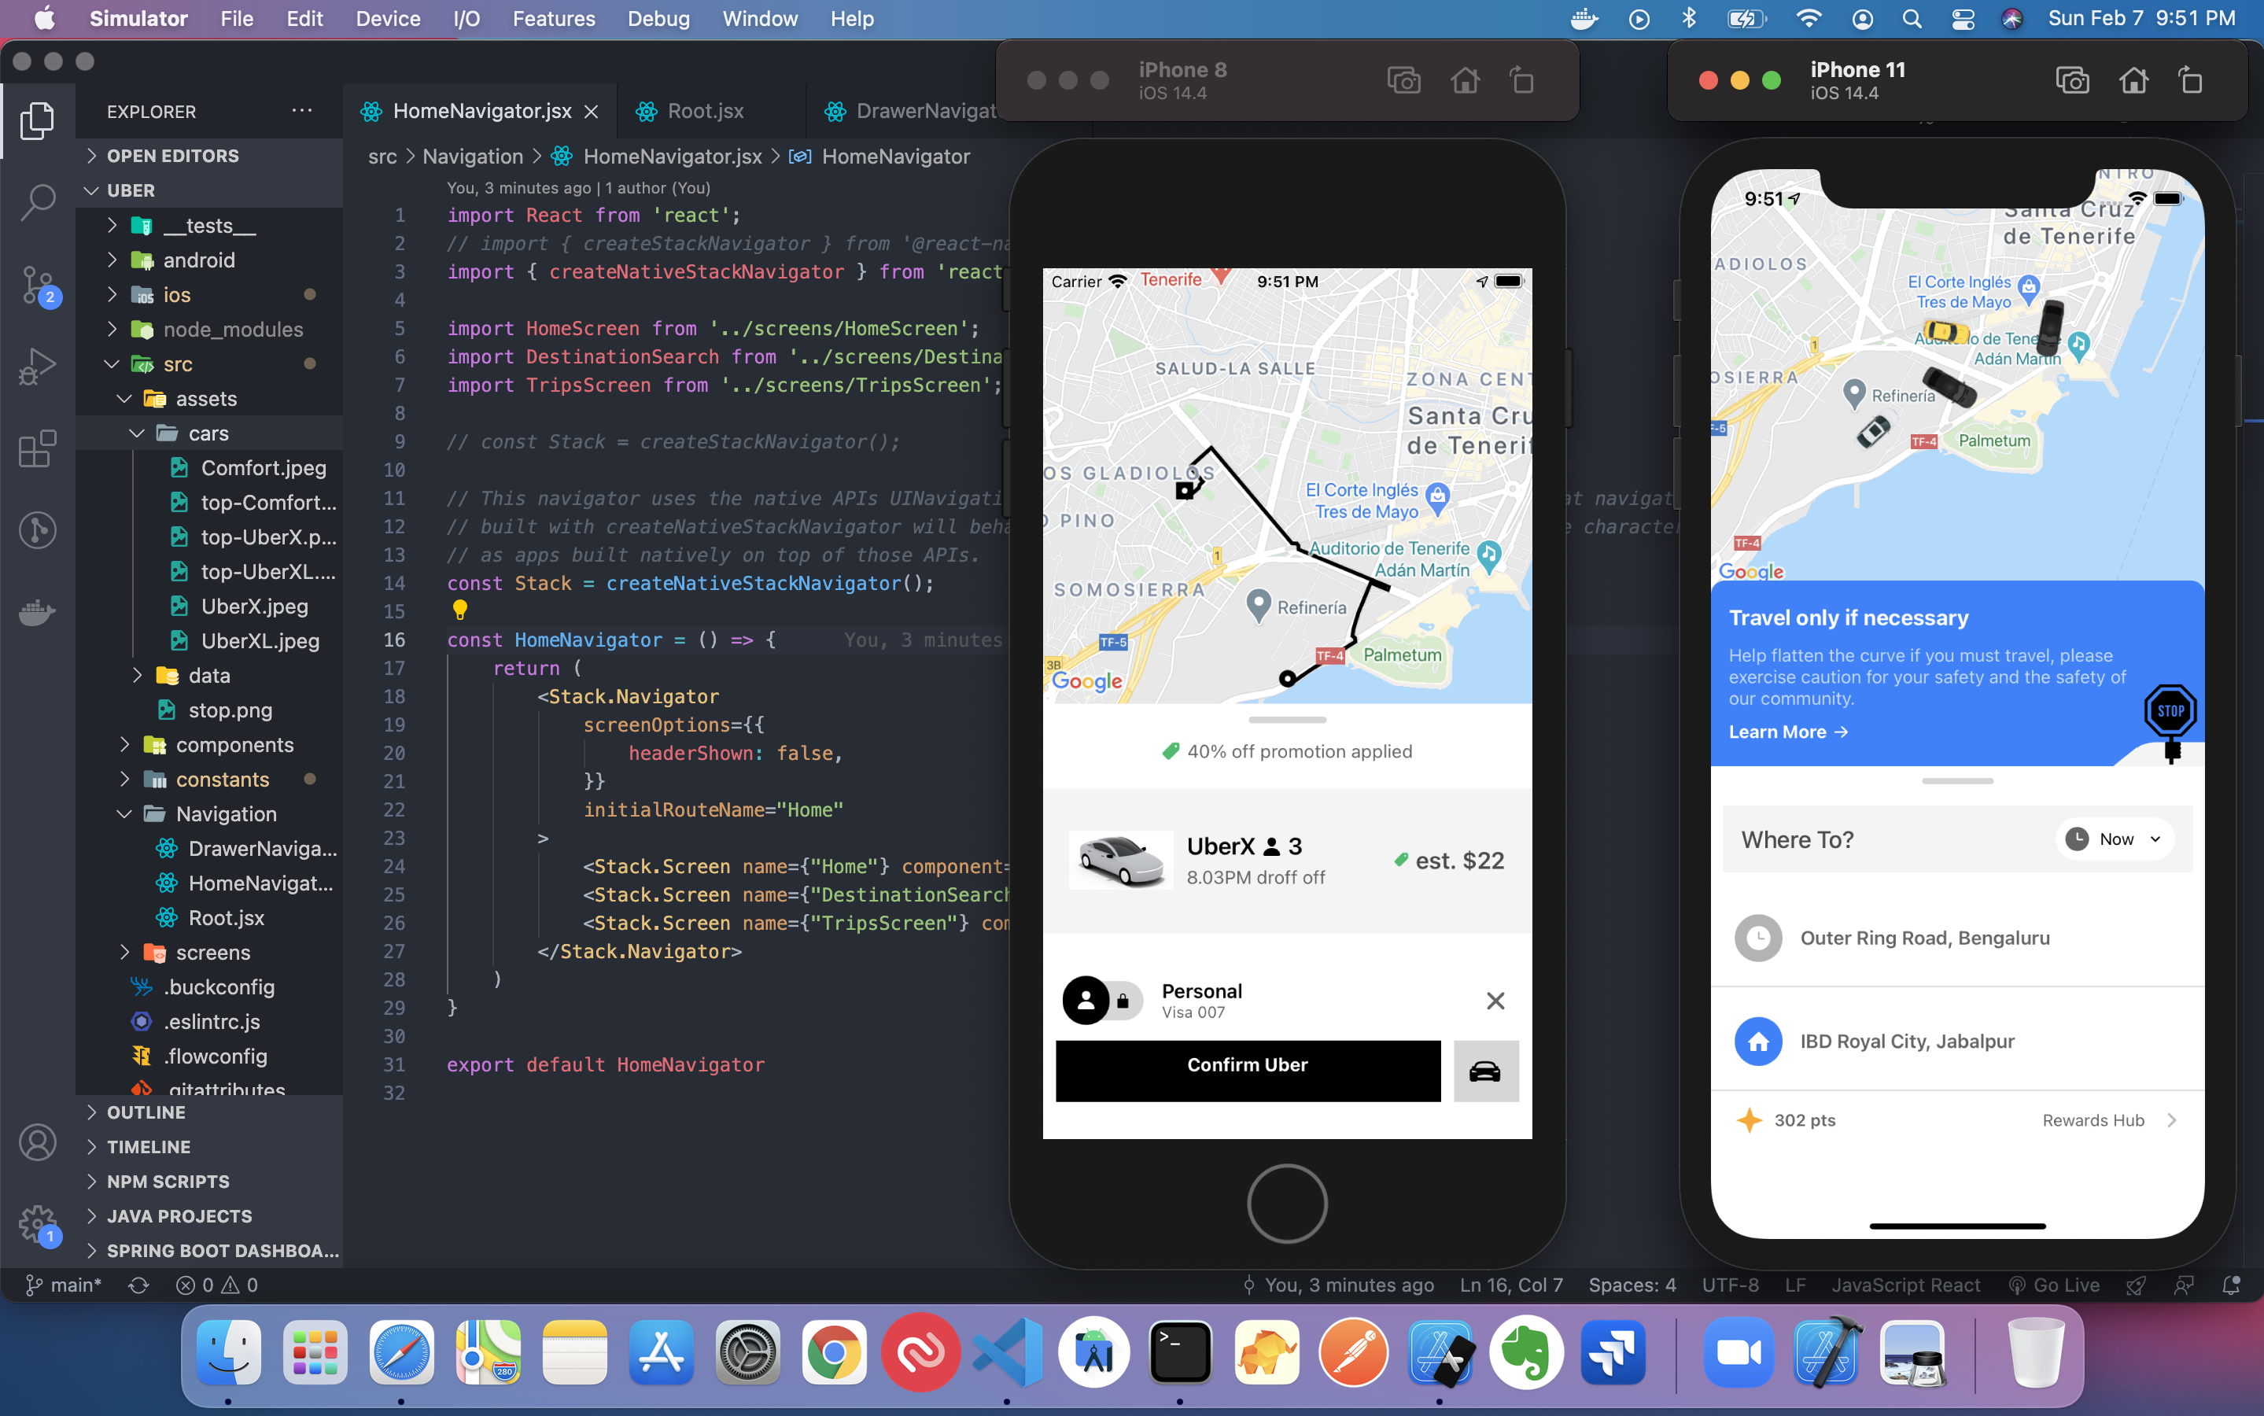The width and height of the screenshot is (2264, 1416).
Task: Open the Now time dropdown
Action: (x=2116, y=839)
